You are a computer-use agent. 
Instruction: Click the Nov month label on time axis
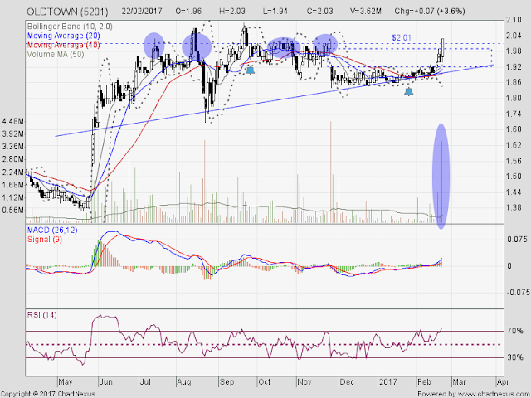(304, 382)
